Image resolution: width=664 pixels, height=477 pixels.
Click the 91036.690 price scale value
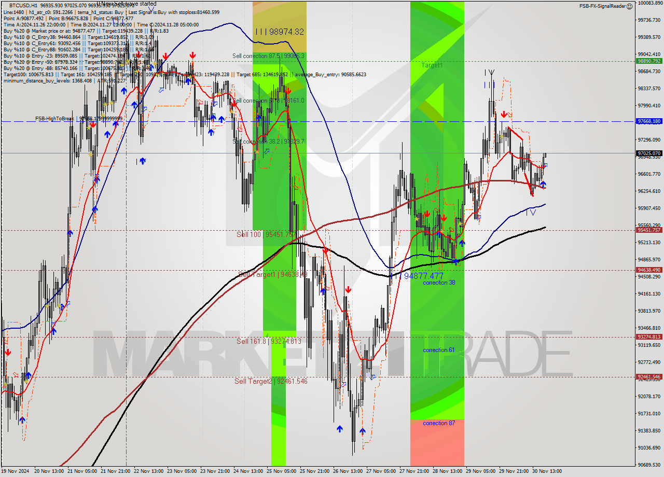click(x=649, y=447)
